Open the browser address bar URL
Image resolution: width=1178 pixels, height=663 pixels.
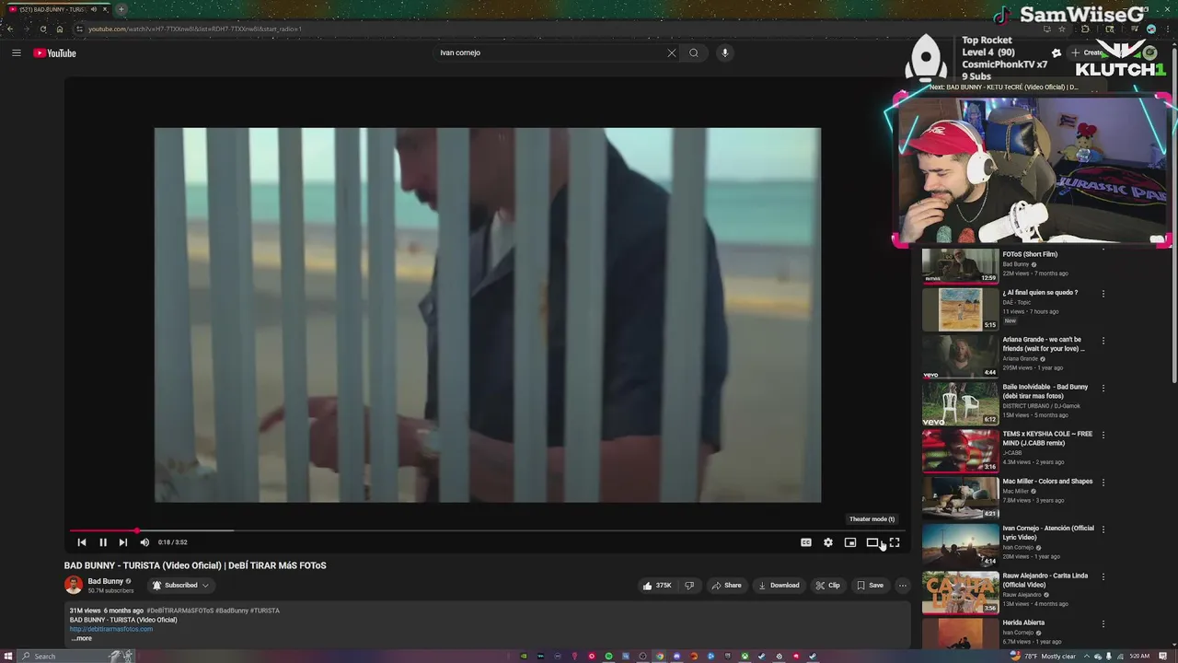(195, 29)
